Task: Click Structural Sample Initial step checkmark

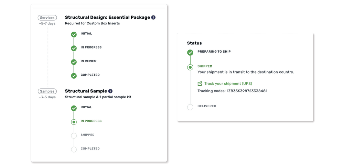Action: (74, 108)
